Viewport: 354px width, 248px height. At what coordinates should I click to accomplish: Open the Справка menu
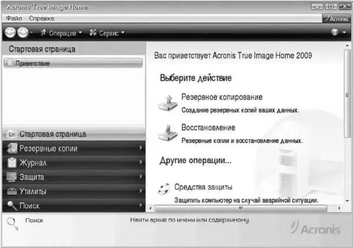click(x=42, y=18)
